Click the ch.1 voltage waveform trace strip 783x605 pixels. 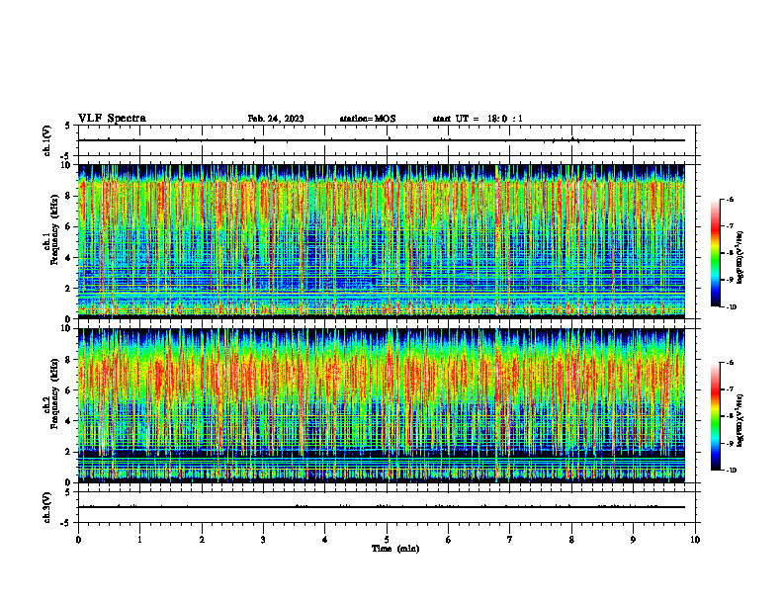coord(382,140)
